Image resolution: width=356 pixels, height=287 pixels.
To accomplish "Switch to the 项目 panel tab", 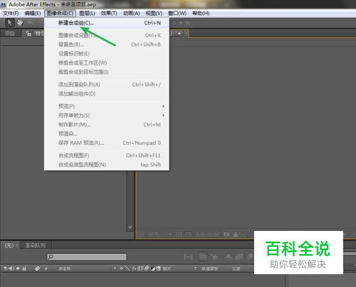I will click(10, 33).
